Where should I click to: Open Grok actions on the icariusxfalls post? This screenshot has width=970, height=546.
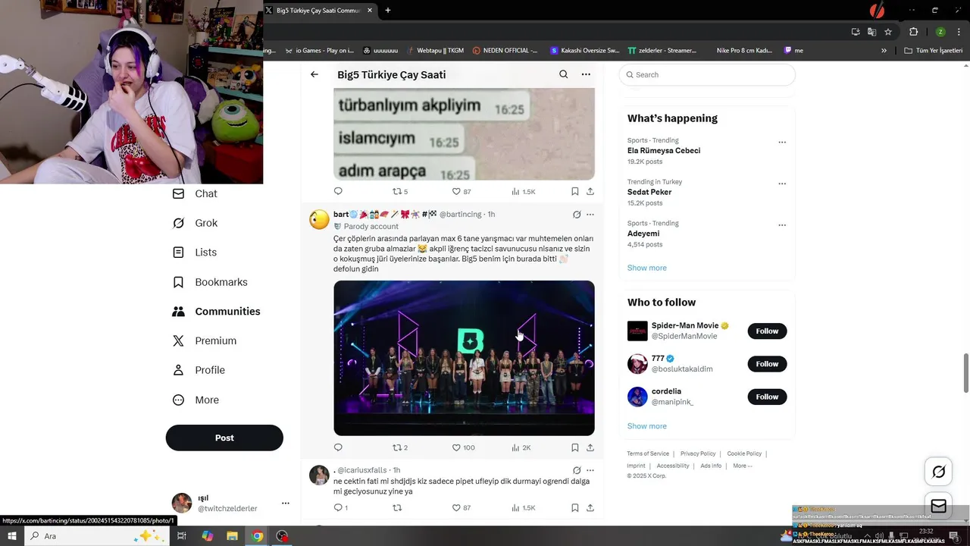577,470
